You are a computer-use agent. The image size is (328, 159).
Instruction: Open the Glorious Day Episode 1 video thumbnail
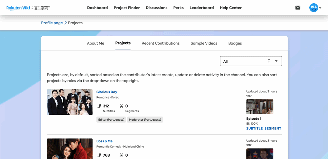click(x=260, y=107)
